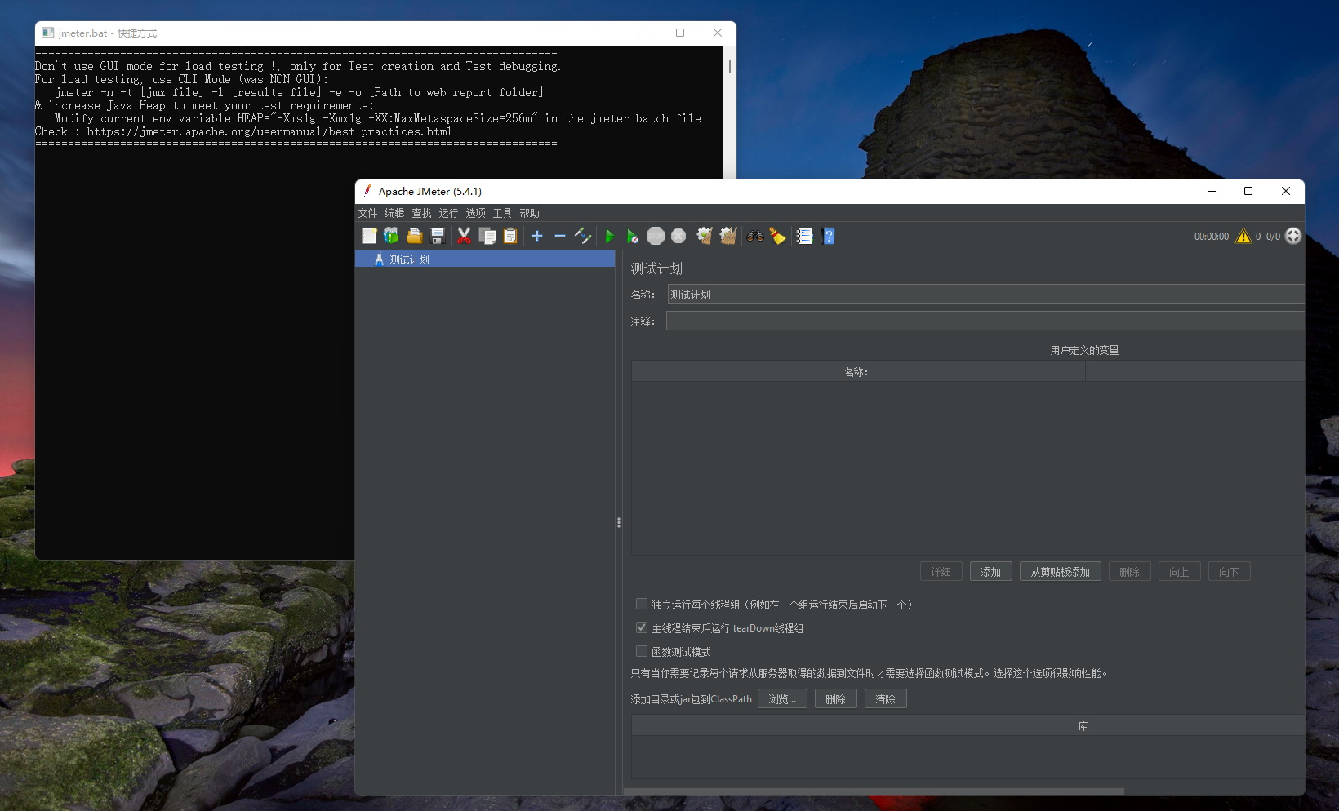
Task: Click the 浏览... button
Action: [782, 699]
